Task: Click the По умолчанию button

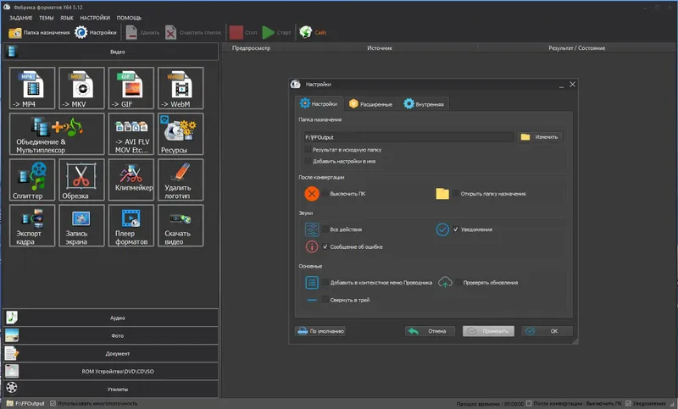Action: [320, 331]
